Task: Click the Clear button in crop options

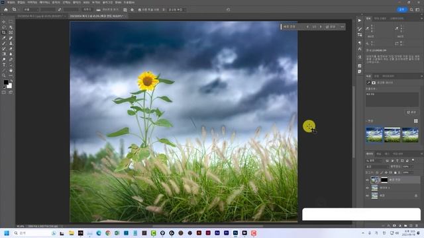Action: (87, 10)
